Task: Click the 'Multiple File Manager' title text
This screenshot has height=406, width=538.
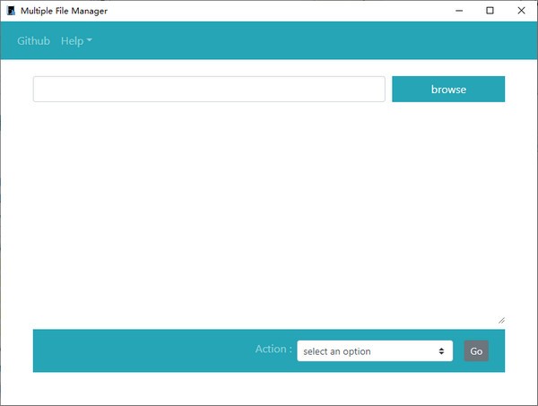Action: [64, 11]
